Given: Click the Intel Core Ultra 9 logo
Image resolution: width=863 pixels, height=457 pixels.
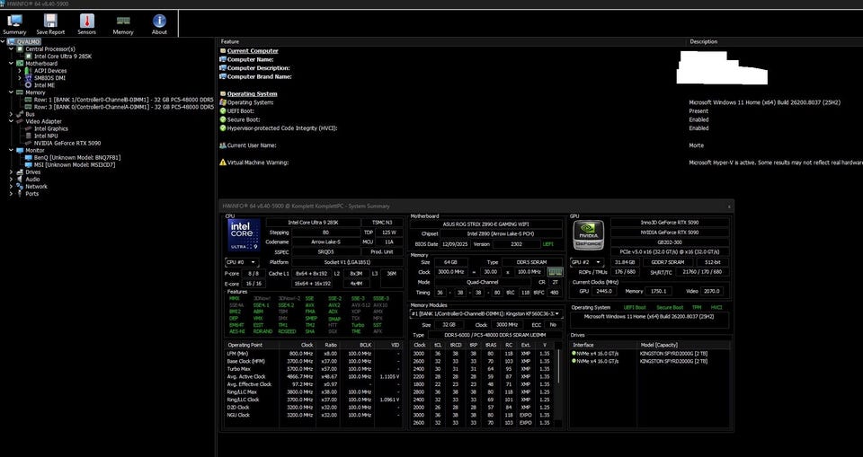Looking at the screenshot, I should pos(244,235).
